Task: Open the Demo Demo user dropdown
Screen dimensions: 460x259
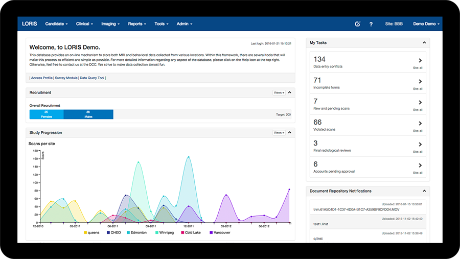Action: click(426, 24)
